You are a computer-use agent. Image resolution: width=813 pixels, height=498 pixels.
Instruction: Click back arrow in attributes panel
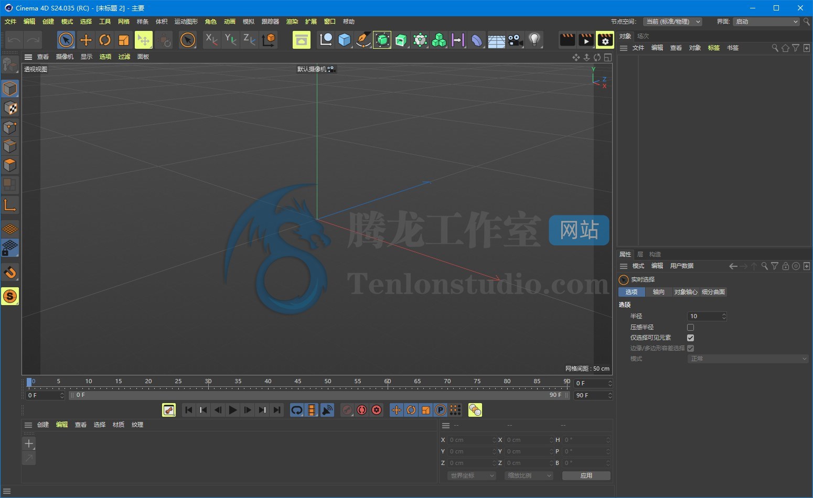point(733,266)
